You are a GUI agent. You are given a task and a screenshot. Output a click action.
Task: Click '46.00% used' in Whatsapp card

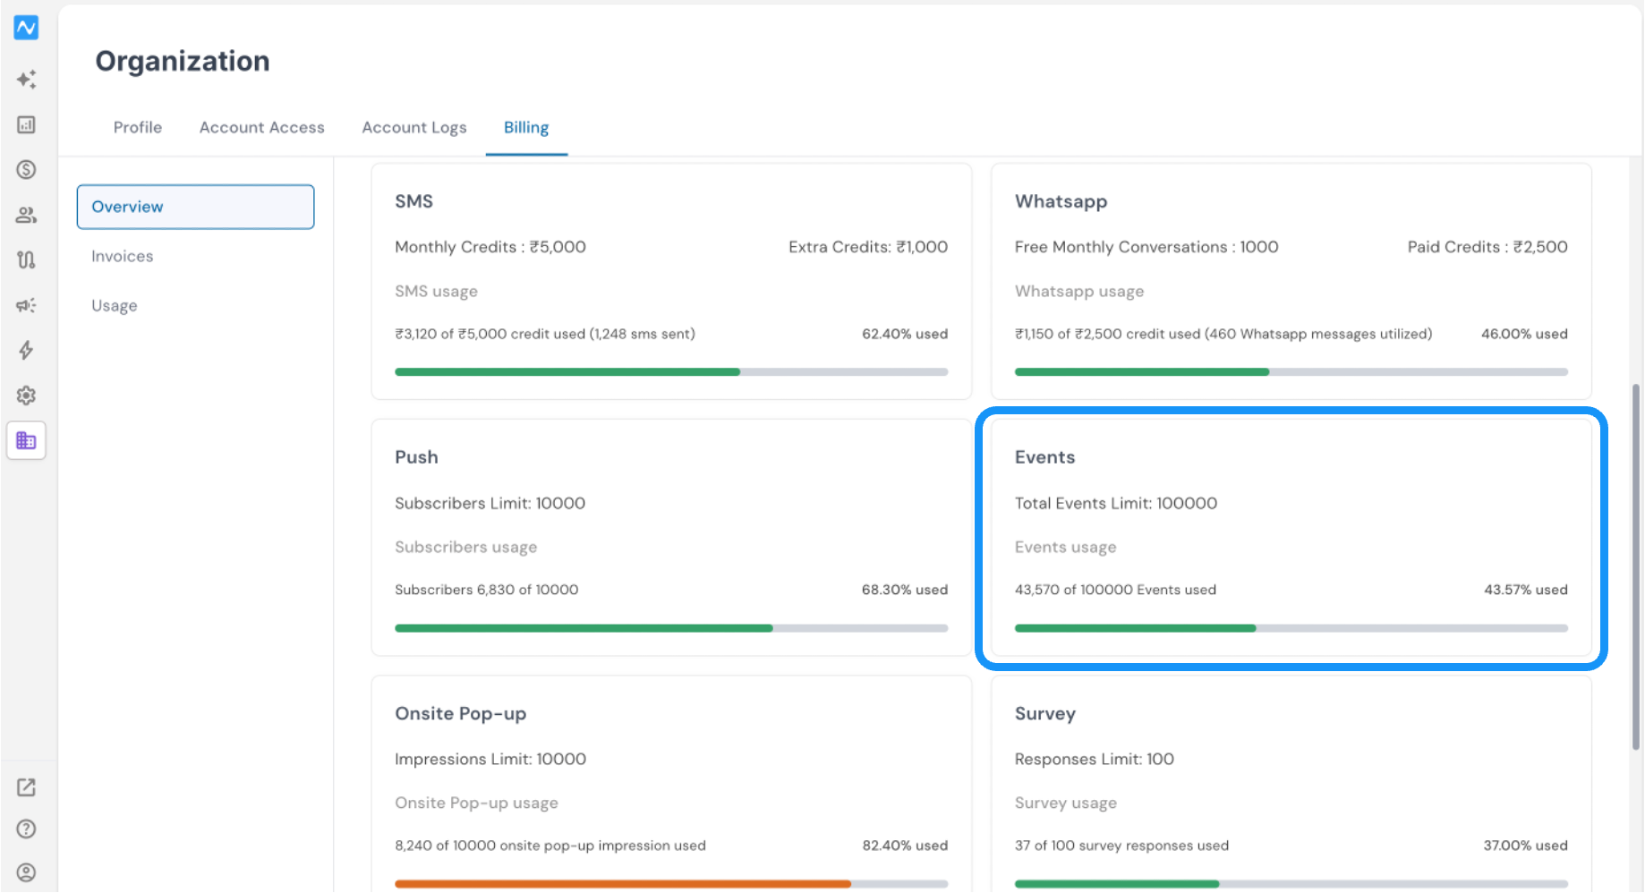click(1524, 334)
